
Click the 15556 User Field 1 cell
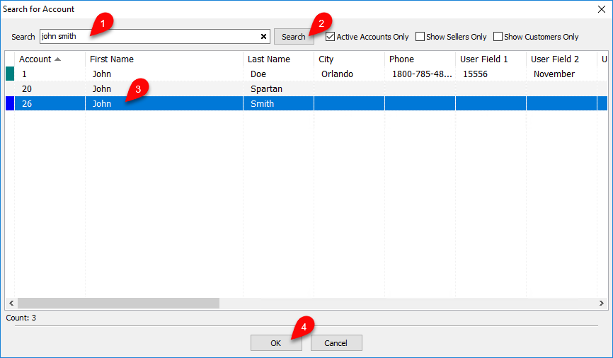[491, 74]
